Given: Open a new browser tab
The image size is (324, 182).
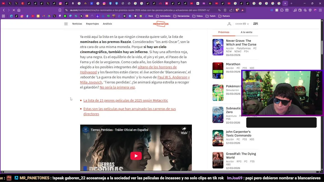Looking at the screenshot, I should pyautogui.click(x=291, y=3).
